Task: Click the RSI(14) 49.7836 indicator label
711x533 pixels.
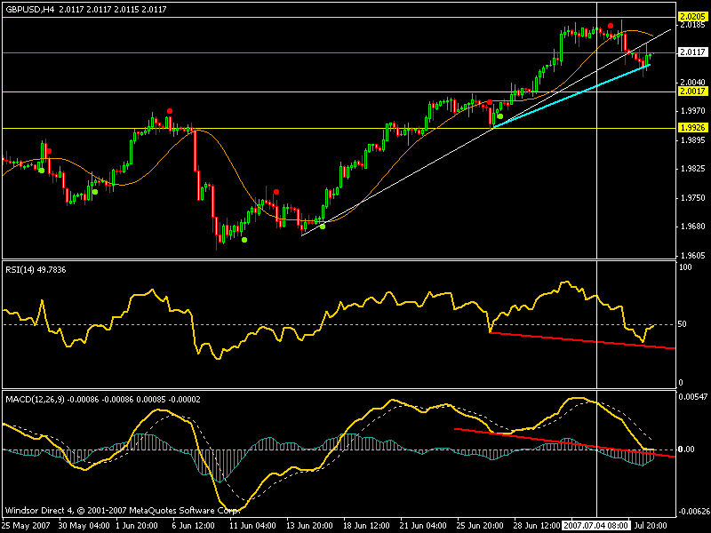Action: 36,270
